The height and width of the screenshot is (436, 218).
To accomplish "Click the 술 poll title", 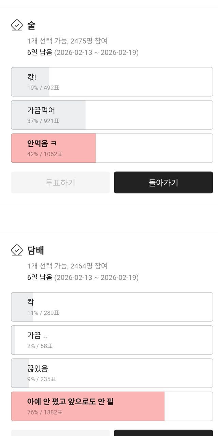I will 31,25.
